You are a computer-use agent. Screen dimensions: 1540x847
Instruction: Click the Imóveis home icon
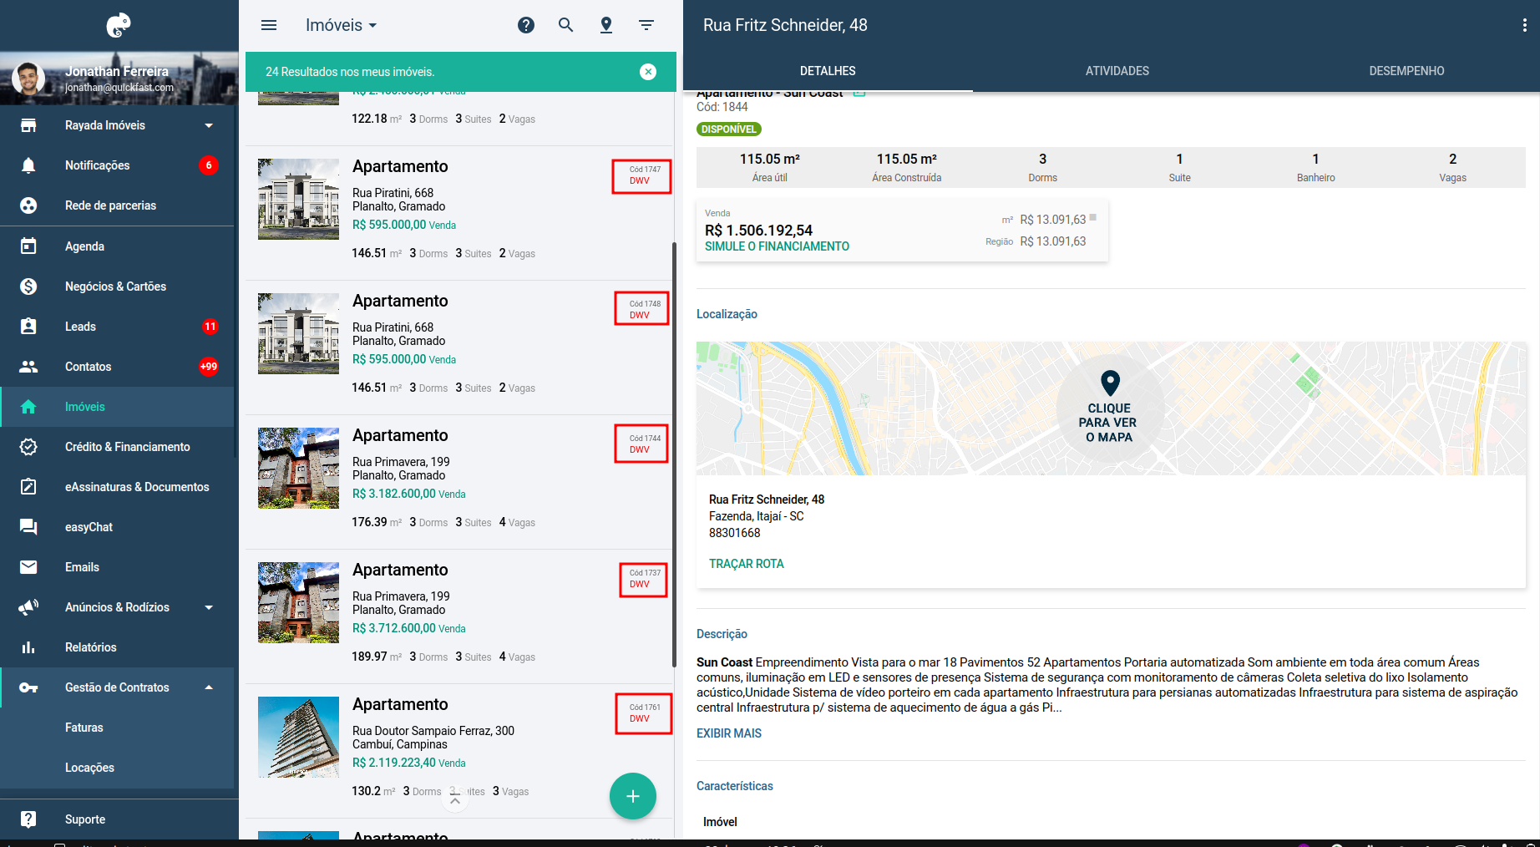pos(28,407)
